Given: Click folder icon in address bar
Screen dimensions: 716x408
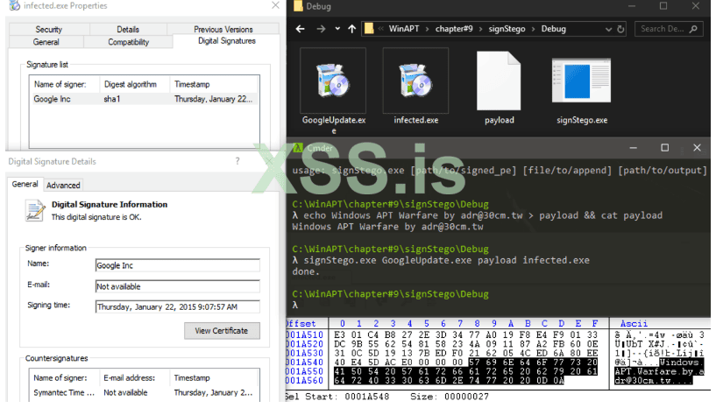Looking at the screenshot, I should (x=369, y=29).
